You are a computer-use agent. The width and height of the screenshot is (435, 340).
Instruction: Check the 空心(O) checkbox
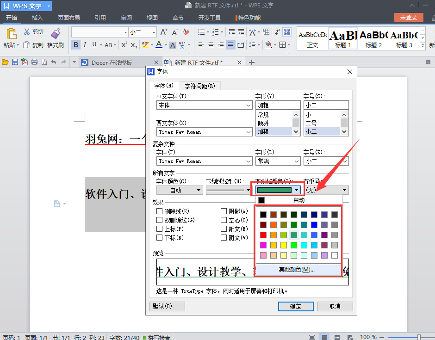point(224,220)
